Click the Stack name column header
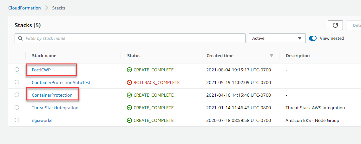 click(x=44, y=56)
